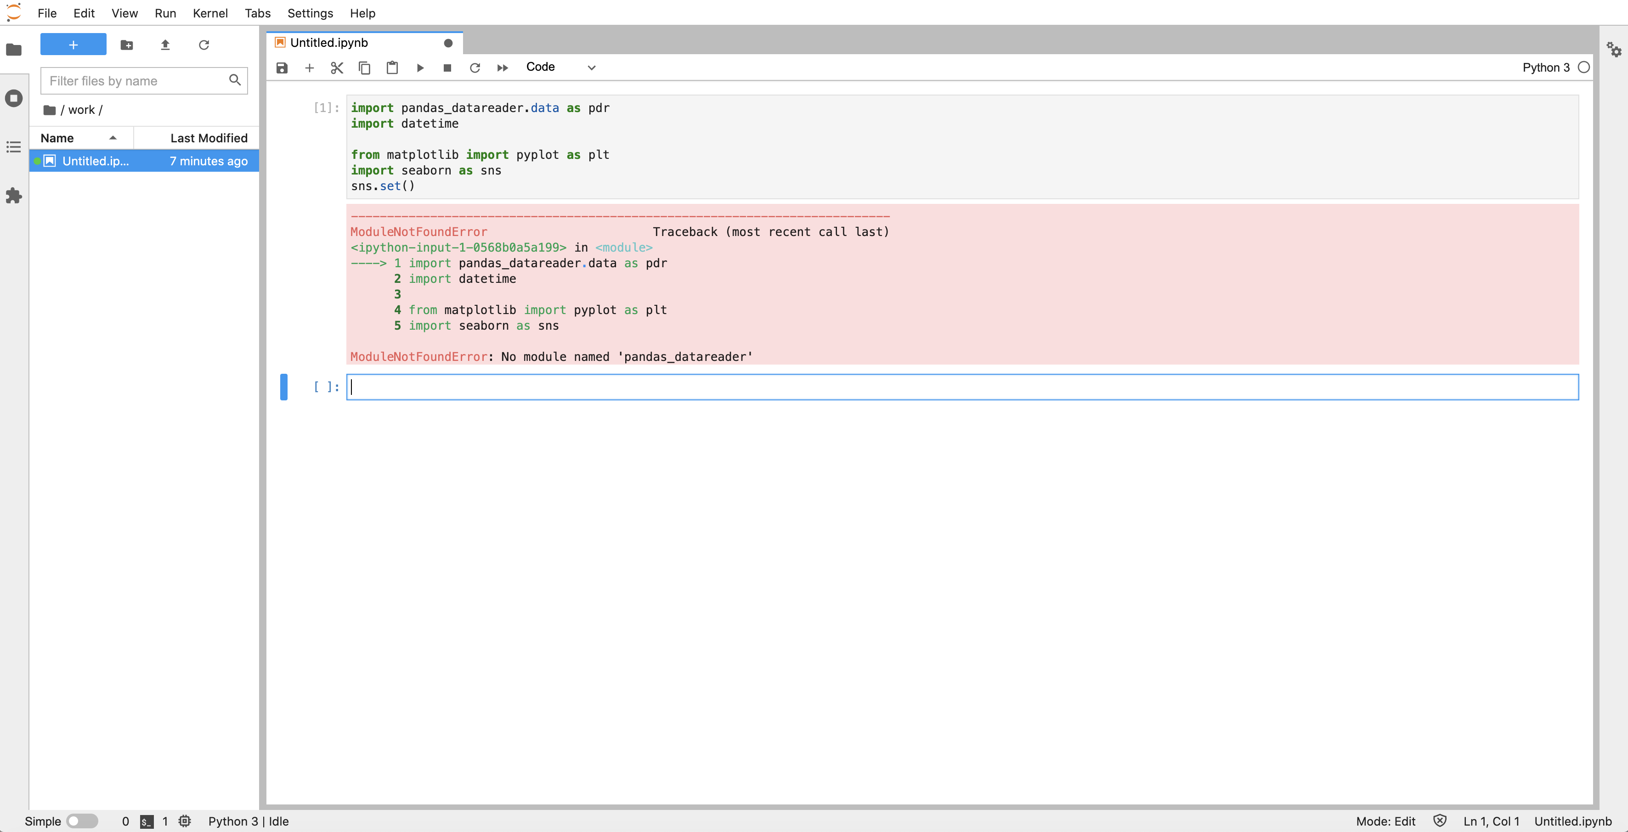Click the Python 3 kernel status circle
This screenshot has height=832, width=1628.
[x=1583, y=67]
